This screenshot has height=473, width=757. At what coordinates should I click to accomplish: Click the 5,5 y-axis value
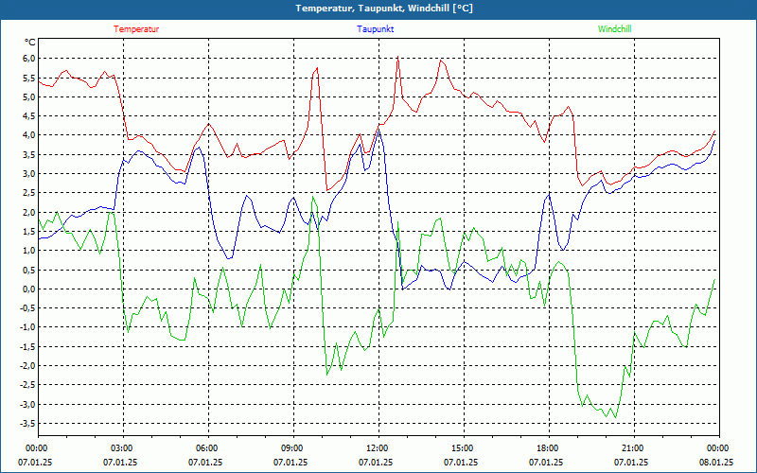point(29,78)
